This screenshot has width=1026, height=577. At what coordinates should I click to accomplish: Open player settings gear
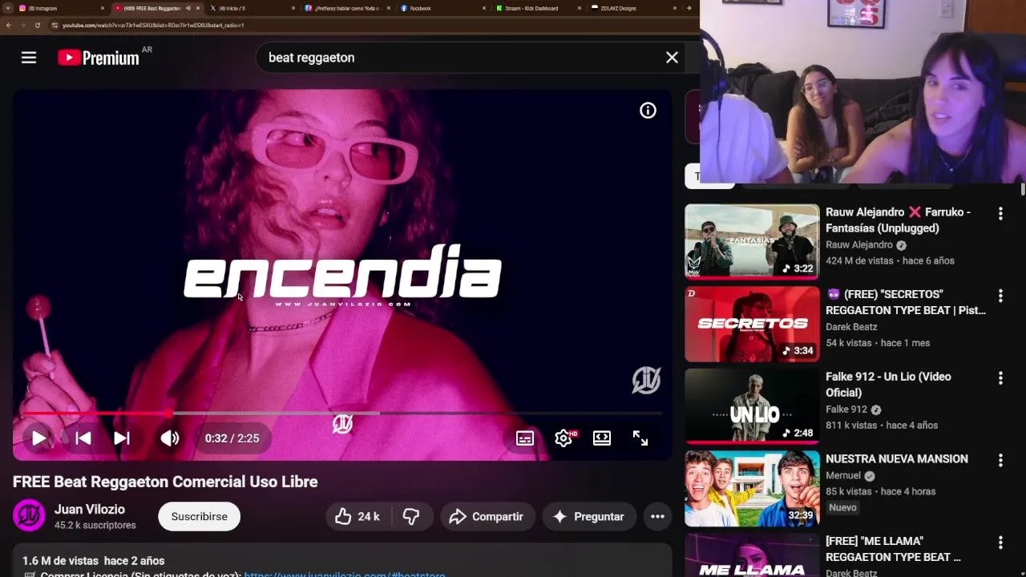(563, 438)
